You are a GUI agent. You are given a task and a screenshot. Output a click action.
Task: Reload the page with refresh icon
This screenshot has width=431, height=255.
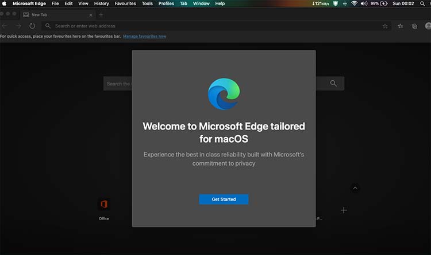[32, 26]
